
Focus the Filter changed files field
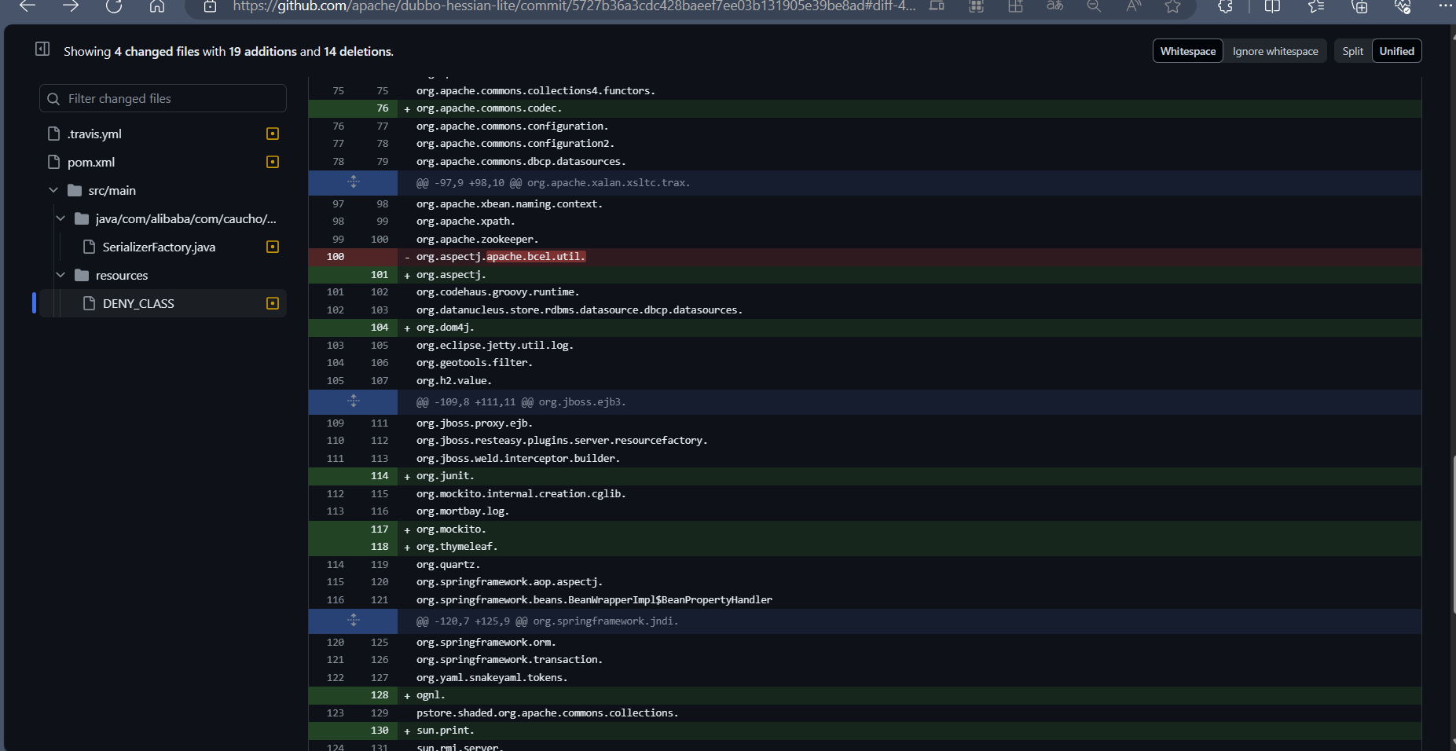pos(163,98)
